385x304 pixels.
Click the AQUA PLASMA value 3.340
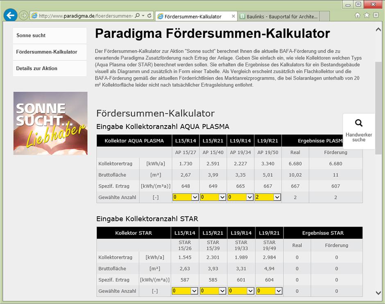click(x=267, y=164)
